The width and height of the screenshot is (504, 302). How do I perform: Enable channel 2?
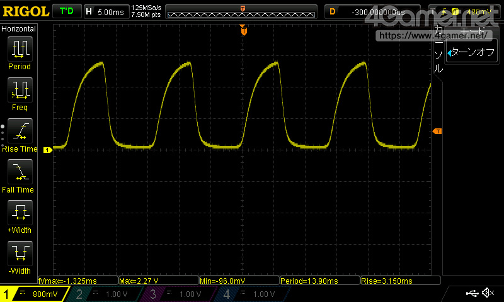click(x=104, y=294)
